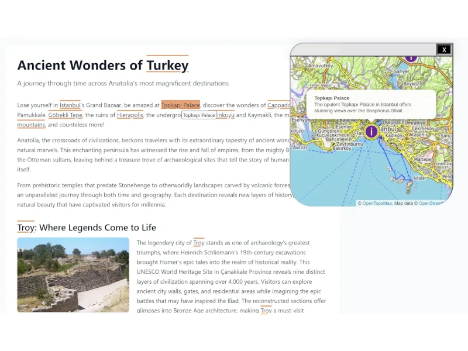Screen dimensions: 468x351
Task: Click the mountains link in the intro
Action: 31,125
